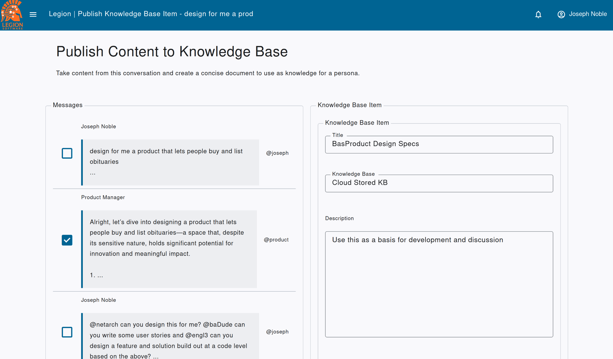Click the header page title text
This screenshot has width=613, height=359.
tap(151, 14)
